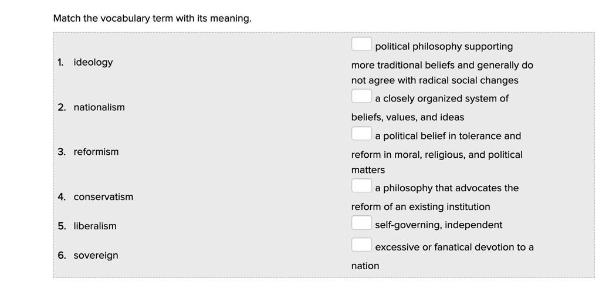Select the term 'reformism'
This screenshot has width=616, height=295.
[x=96, y=152]
